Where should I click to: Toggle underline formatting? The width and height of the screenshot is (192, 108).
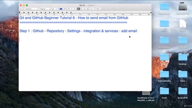(x=74, y=9)
